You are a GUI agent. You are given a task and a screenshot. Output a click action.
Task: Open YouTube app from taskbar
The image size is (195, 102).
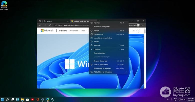(x=33, y=99)
